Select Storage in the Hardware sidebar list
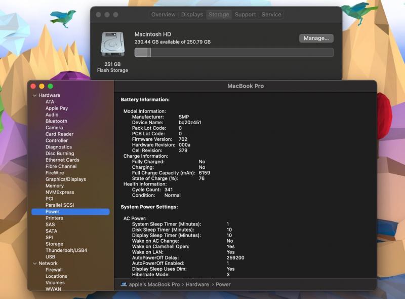The width and height of the screenshot is (405, 299). click(x=54, y=244)
